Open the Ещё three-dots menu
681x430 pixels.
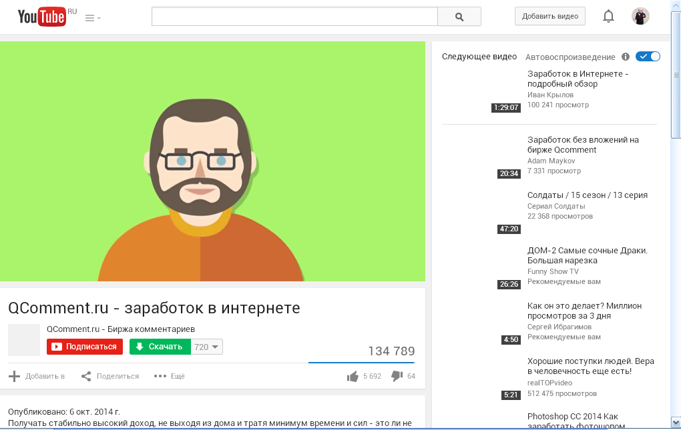click(x=169, y=376)
